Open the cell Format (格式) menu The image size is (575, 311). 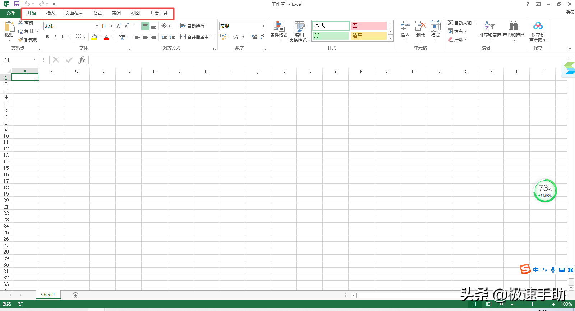[x=436, y=31]
